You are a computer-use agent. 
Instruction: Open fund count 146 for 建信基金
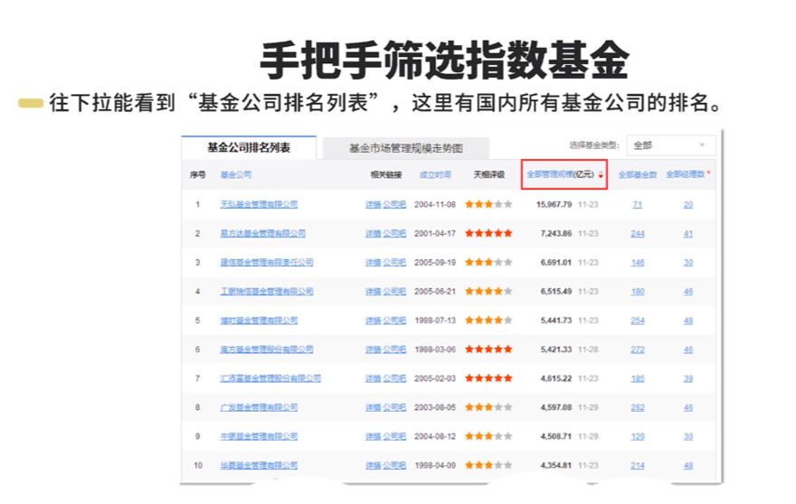tap(638, 262)
